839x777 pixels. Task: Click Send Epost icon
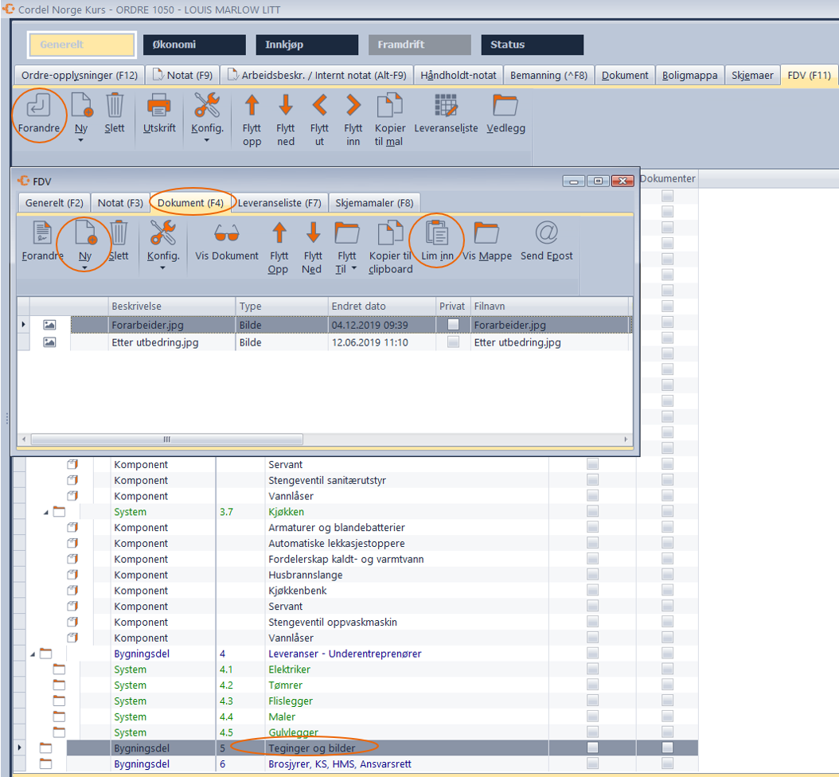(x=546, y=233)
